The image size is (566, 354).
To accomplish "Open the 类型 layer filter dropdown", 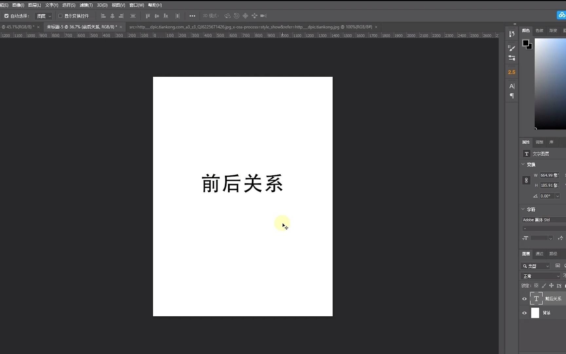I will point(535,266).
